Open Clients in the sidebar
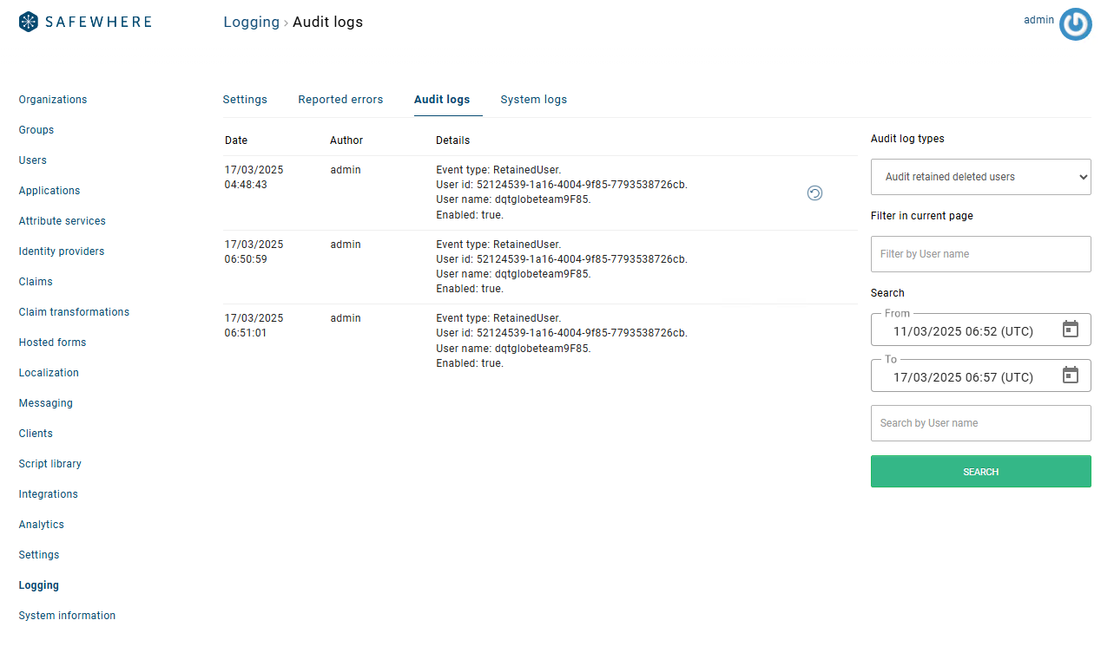1114x666 pixels. click(x=36, y=434)
